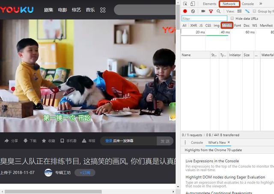Click the 手机看 mobile view icon

[x=62, y=141]
